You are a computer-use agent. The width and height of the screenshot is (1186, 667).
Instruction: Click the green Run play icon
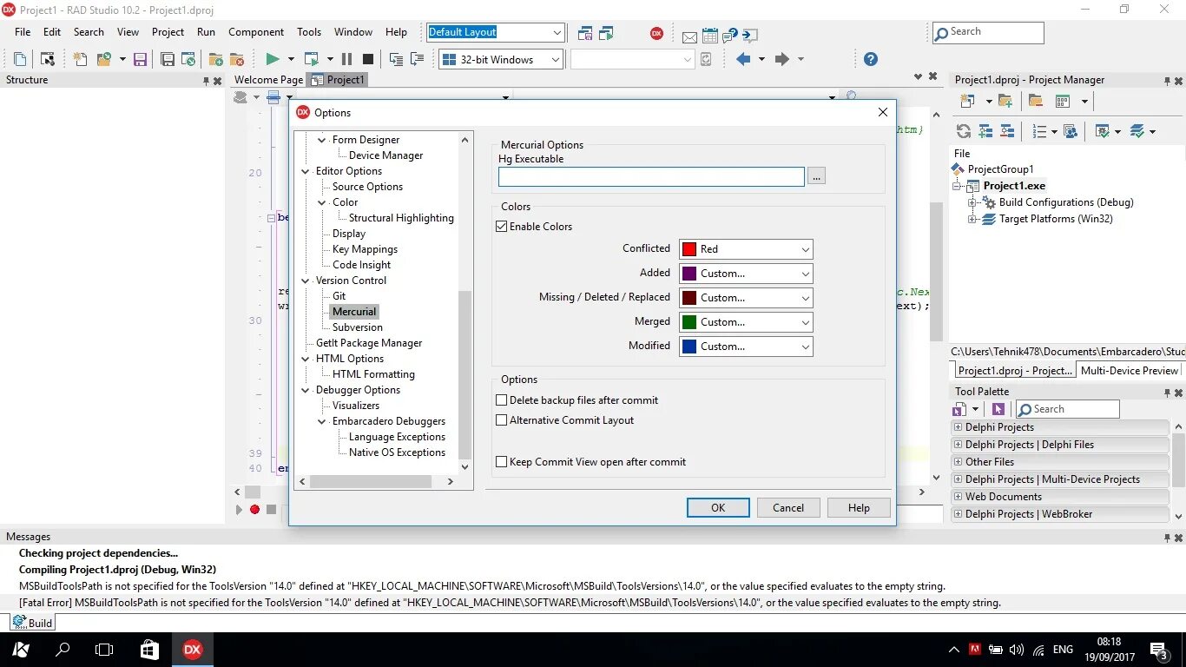click(x=273, y=59)
